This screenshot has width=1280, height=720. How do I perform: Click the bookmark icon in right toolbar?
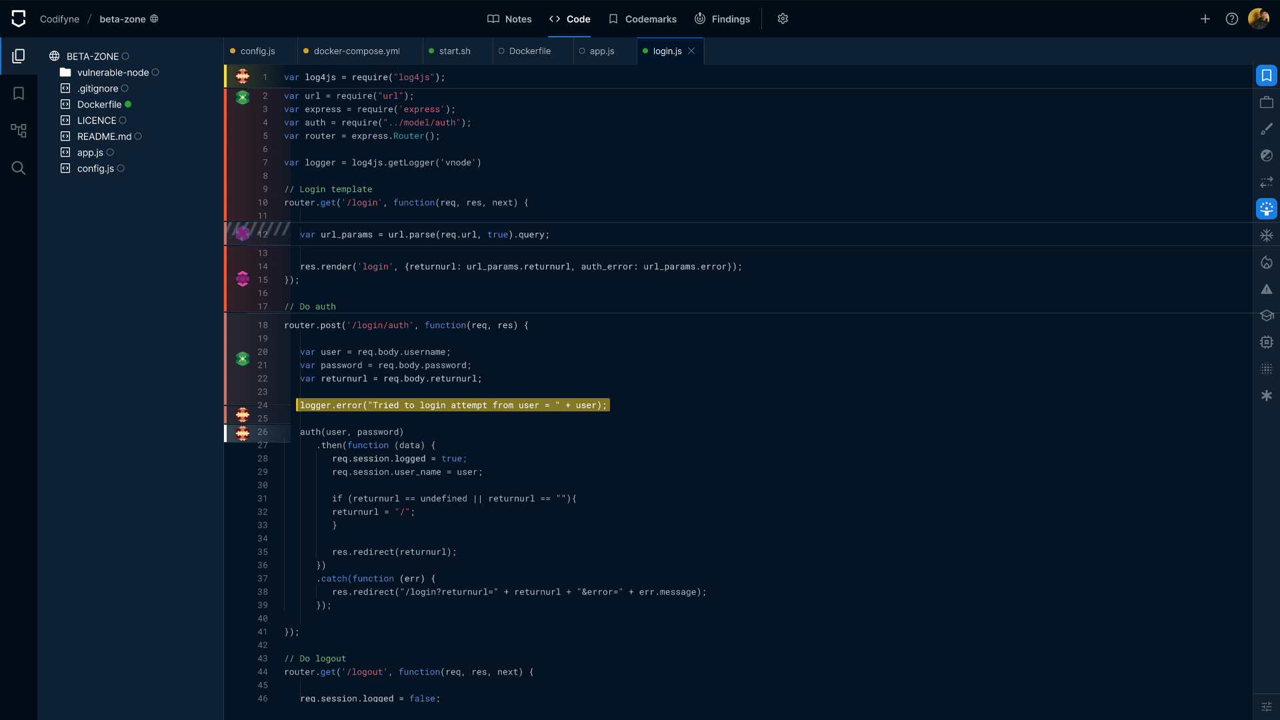tap(1266, 75)
